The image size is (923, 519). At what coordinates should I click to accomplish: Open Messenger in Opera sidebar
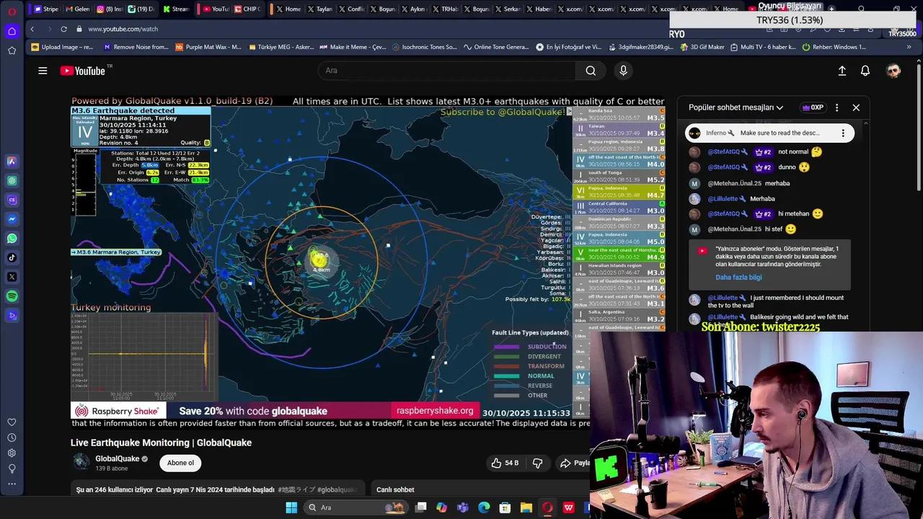tap(12, 218)
